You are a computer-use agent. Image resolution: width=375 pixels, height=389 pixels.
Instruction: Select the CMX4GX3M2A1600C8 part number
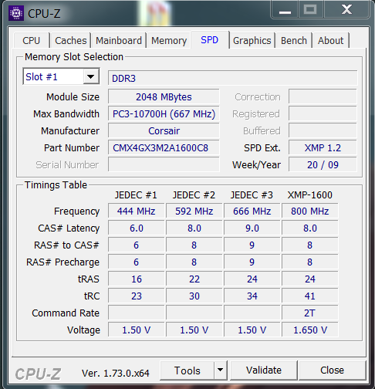coord(164,148)
